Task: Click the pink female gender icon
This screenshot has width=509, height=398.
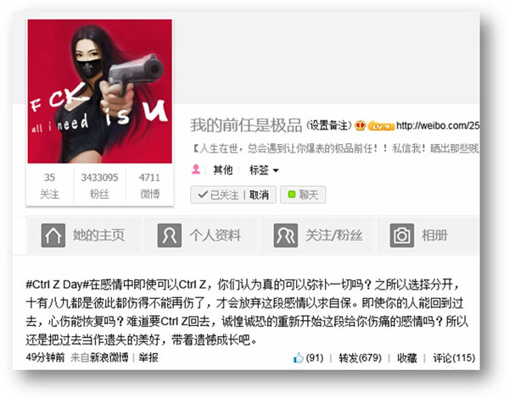Action: pyautogui.click(x=196, y=169)
